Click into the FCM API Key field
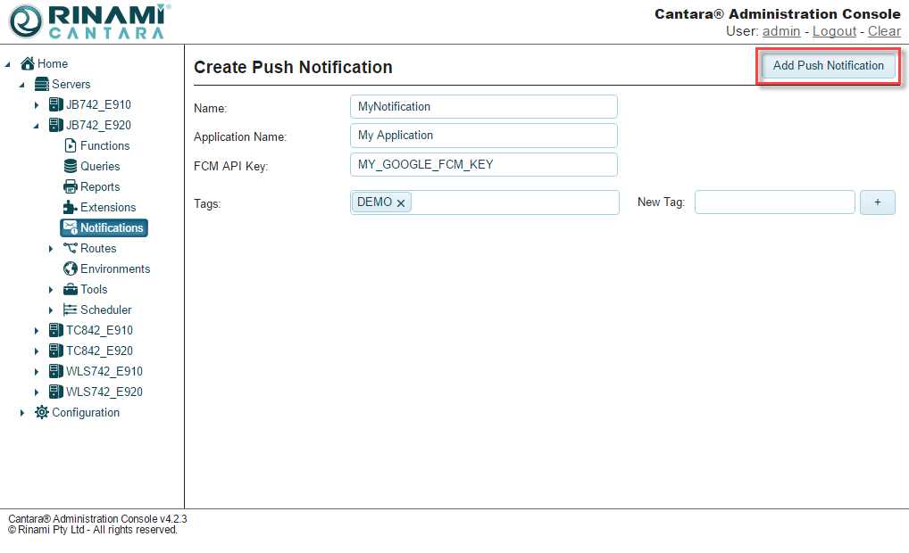909x553 pixels. point(483,164)
